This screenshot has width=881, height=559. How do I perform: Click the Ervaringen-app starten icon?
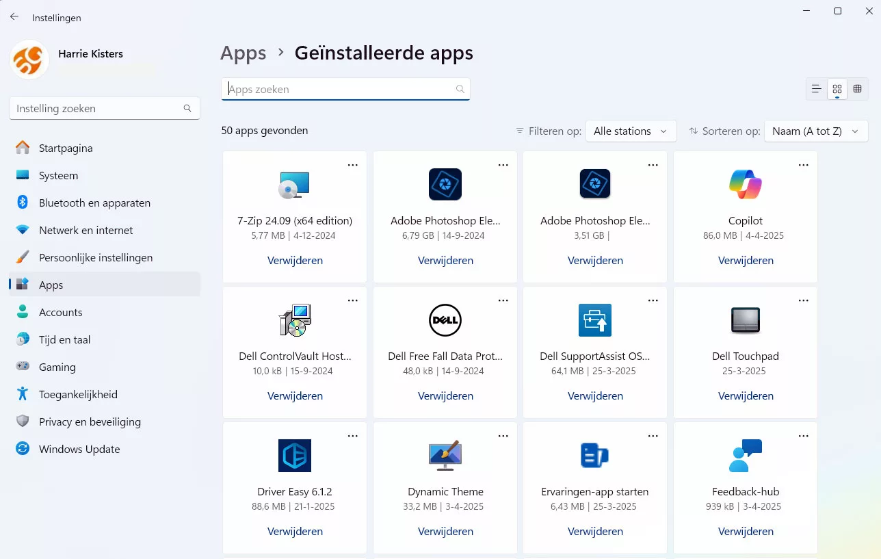pyautogui.click(x=595, y=456)
